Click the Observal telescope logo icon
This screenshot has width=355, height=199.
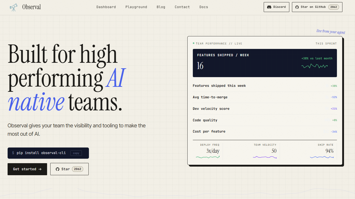[14, 7]
